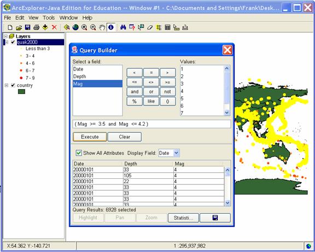This screenshot has height=252, width=315.
Task: Open the Help menu
Action: [87, 17]
